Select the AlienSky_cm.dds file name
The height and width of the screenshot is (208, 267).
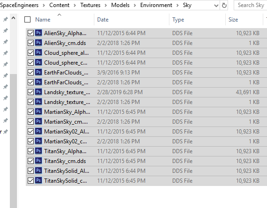[x=65, y=43]
